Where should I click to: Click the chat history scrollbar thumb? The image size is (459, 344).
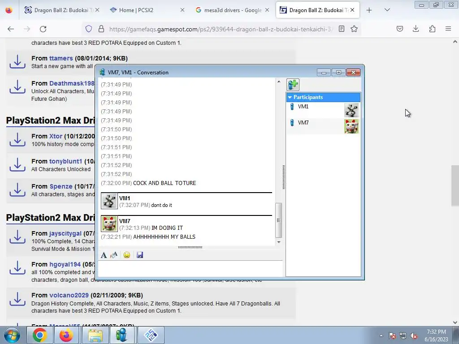(279, 220)
